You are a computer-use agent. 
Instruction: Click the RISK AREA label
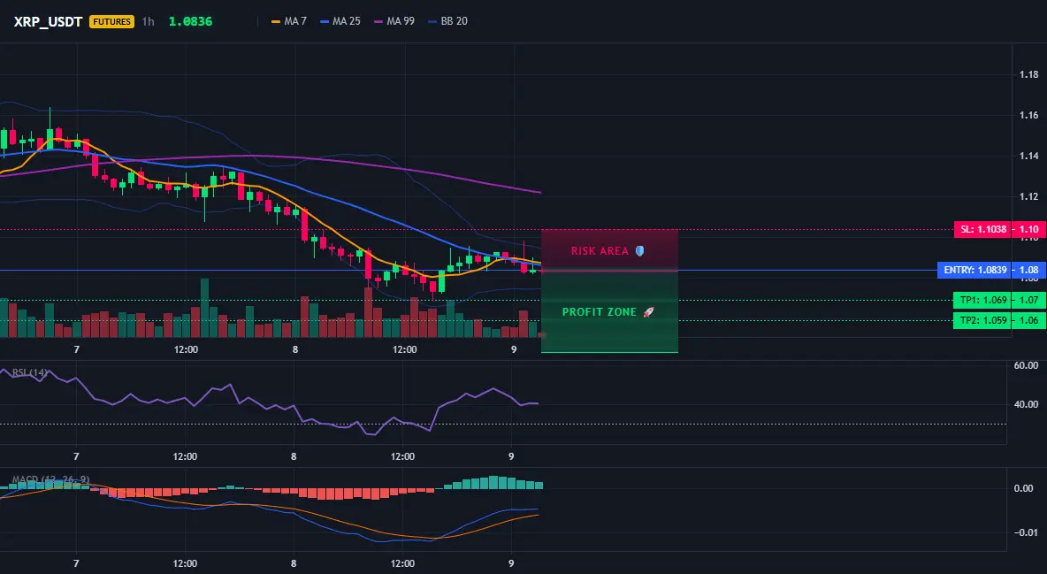pyautogui.click(x=600, y=251)
